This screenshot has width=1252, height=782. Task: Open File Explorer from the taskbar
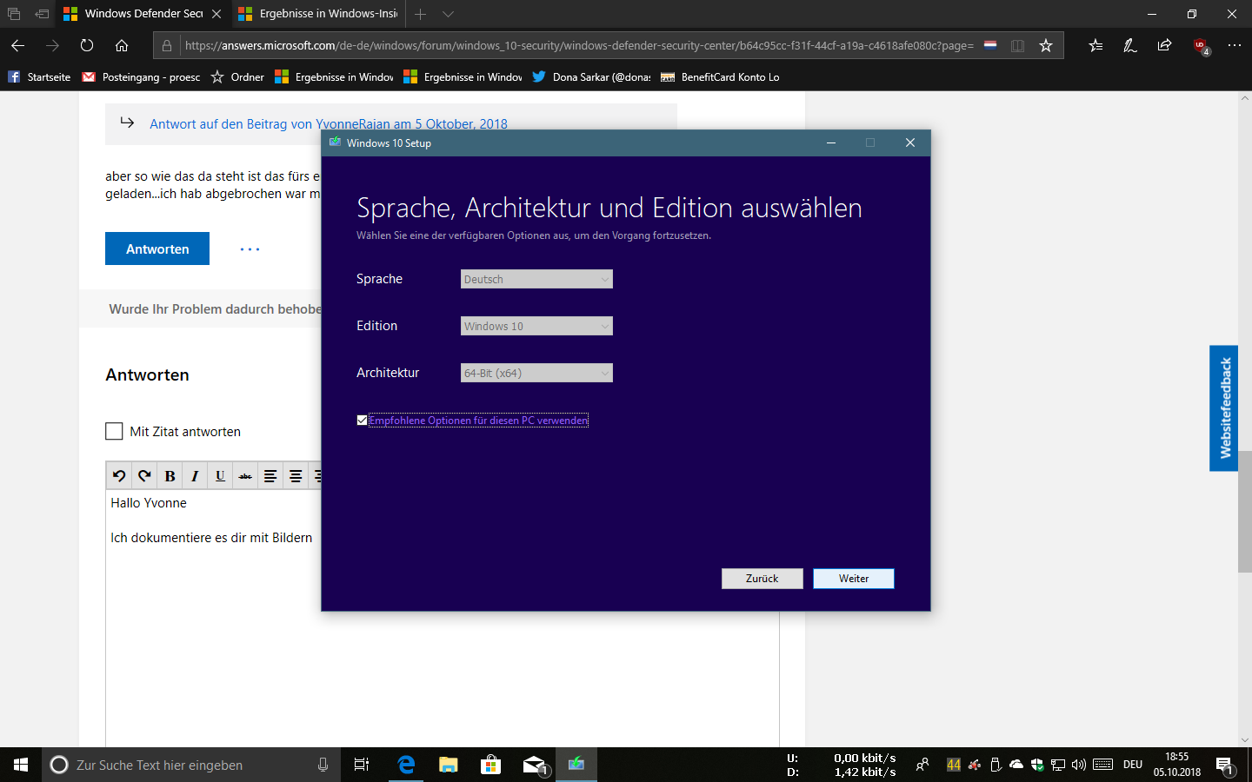click(449, 765)
